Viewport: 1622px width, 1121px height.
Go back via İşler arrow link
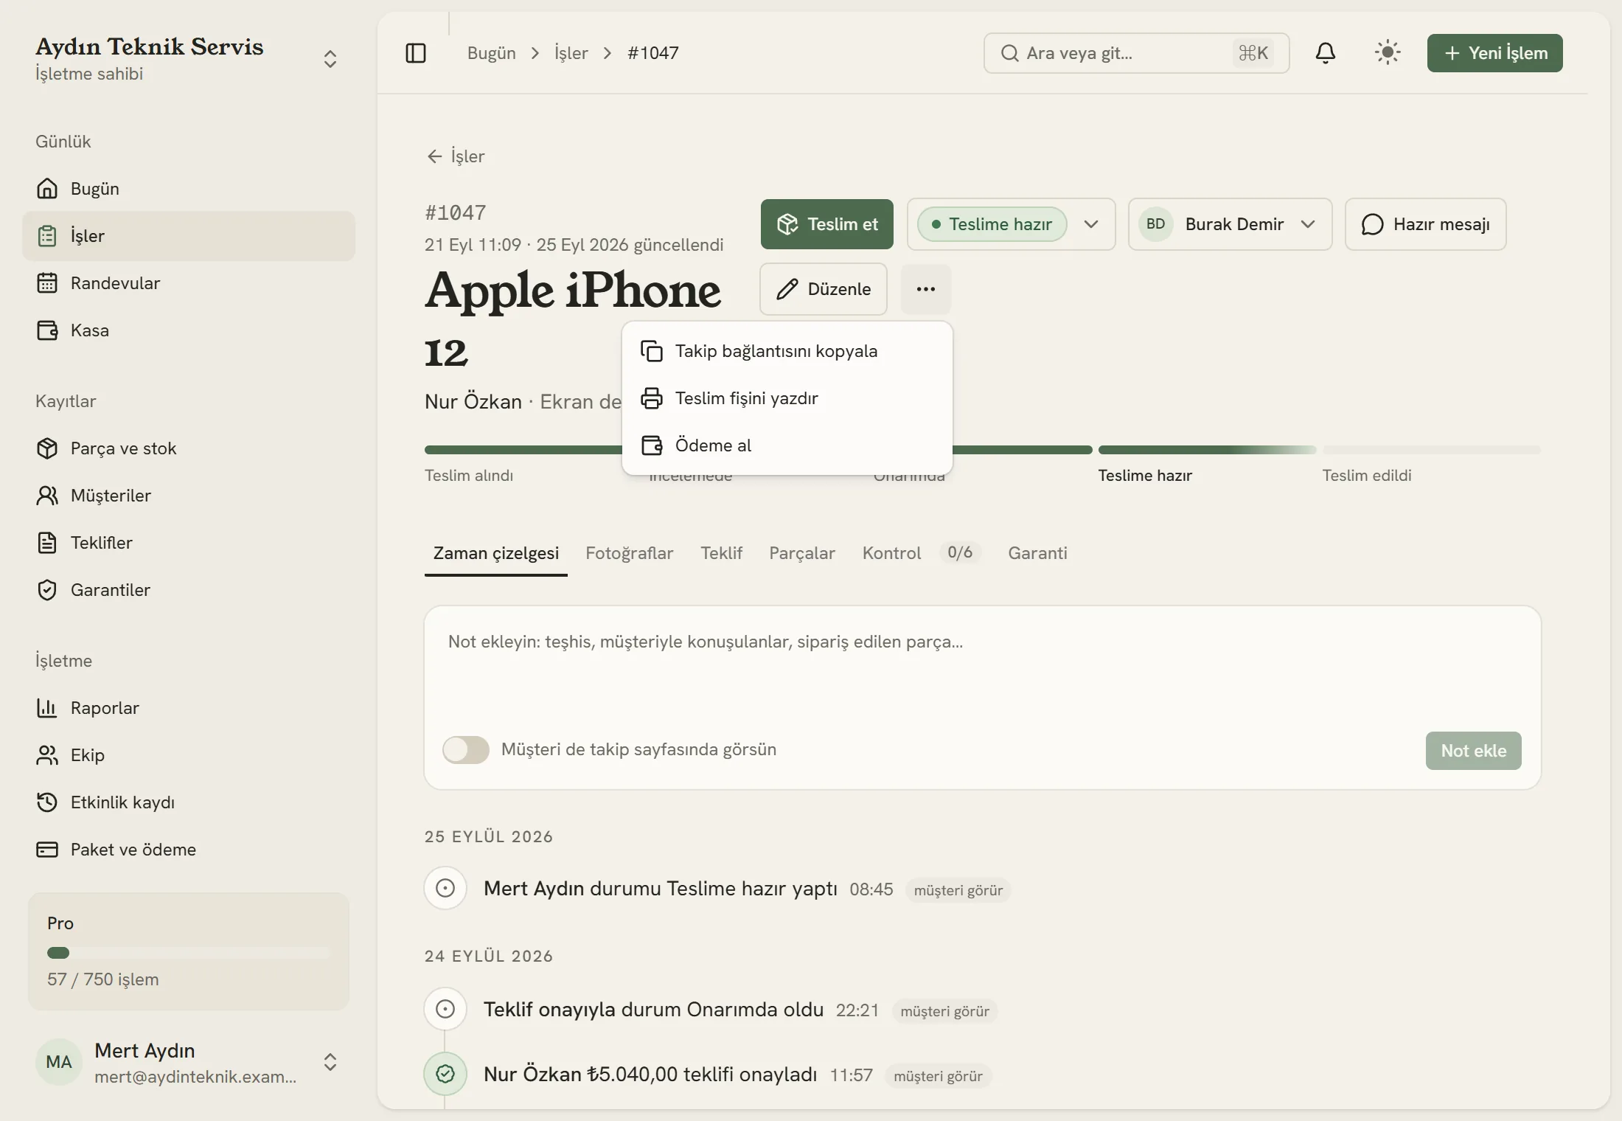coord(456,156)
